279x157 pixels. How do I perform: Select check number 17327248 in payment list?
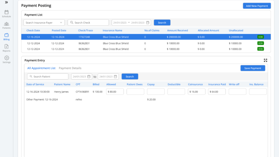(84, 37)
